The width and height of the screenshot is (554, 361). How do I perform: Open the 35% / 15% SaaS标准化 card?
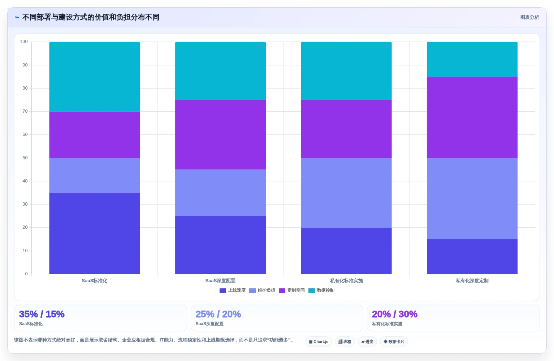point(100,318)
